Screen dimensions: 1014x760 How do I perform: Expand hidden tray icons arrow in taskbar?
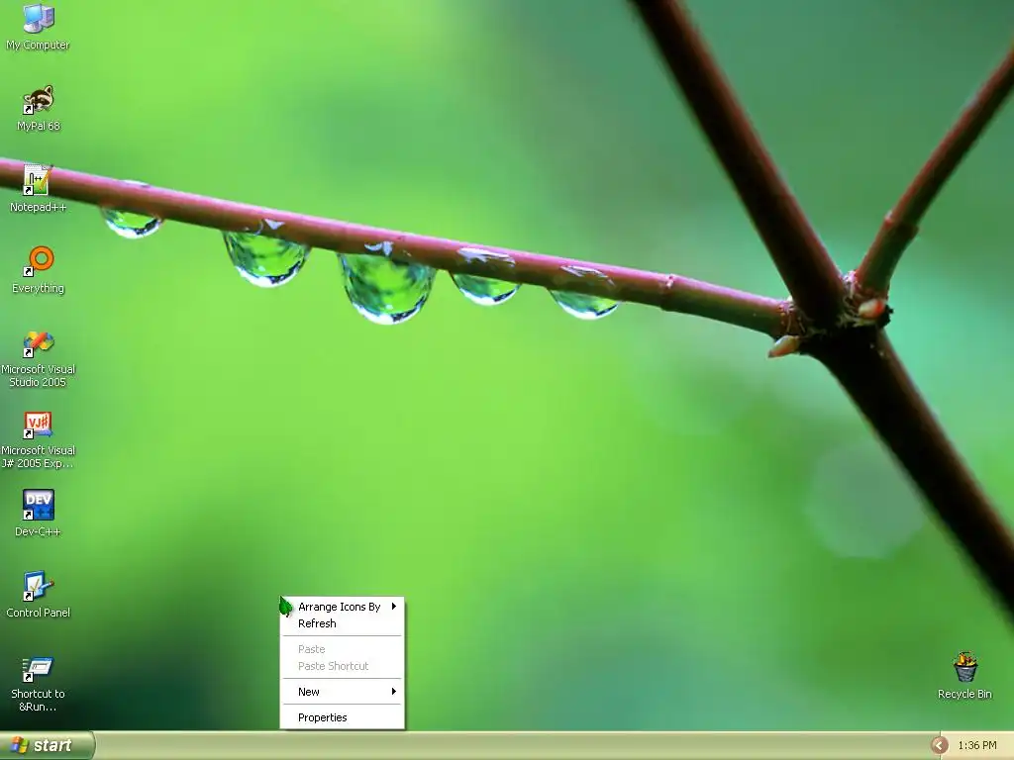click(x=939, y=745)
